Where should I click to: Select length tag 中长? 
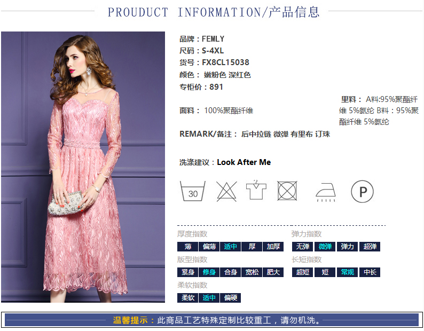[x=370, y=272]
